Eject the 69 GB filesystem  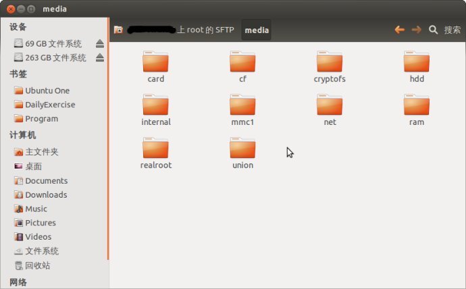click(100, 44)
